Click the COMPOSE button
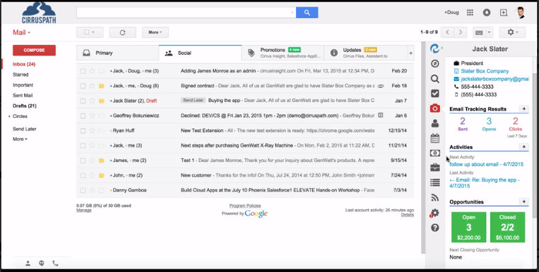Image resolution: width=539 pixels, height=272 pixels. point(34,50)
